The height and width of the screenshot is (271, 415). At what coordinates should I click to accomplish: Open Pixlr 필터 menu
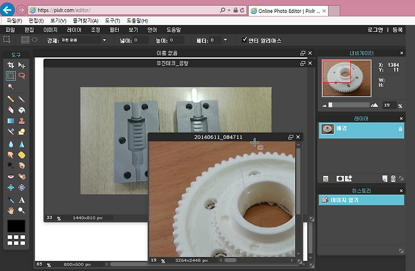(x=114, y=30)
